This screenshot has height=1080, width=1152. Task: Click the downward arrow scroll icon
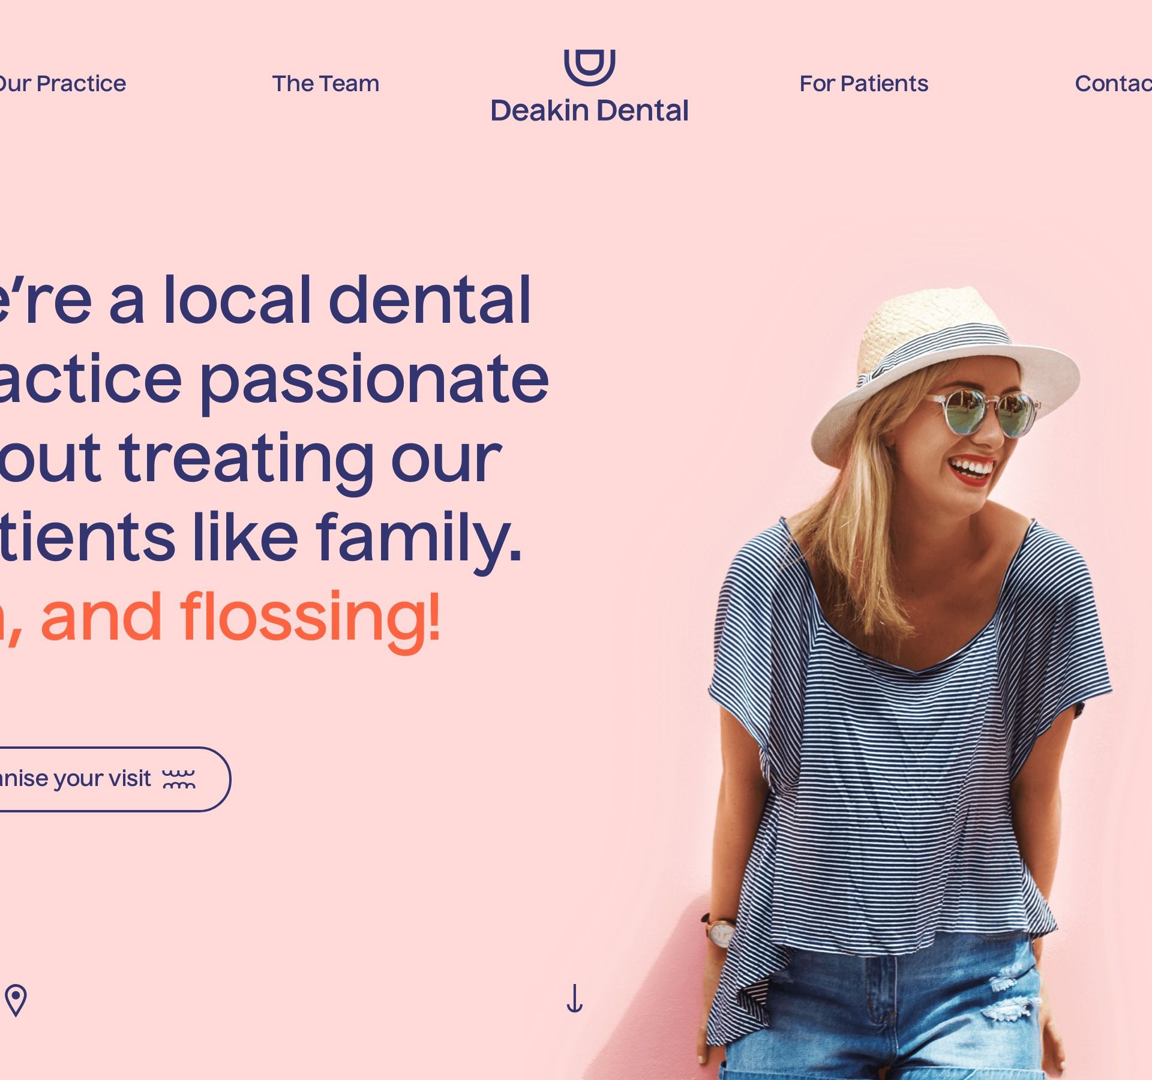pyautogui.click(x=574, y=998)
